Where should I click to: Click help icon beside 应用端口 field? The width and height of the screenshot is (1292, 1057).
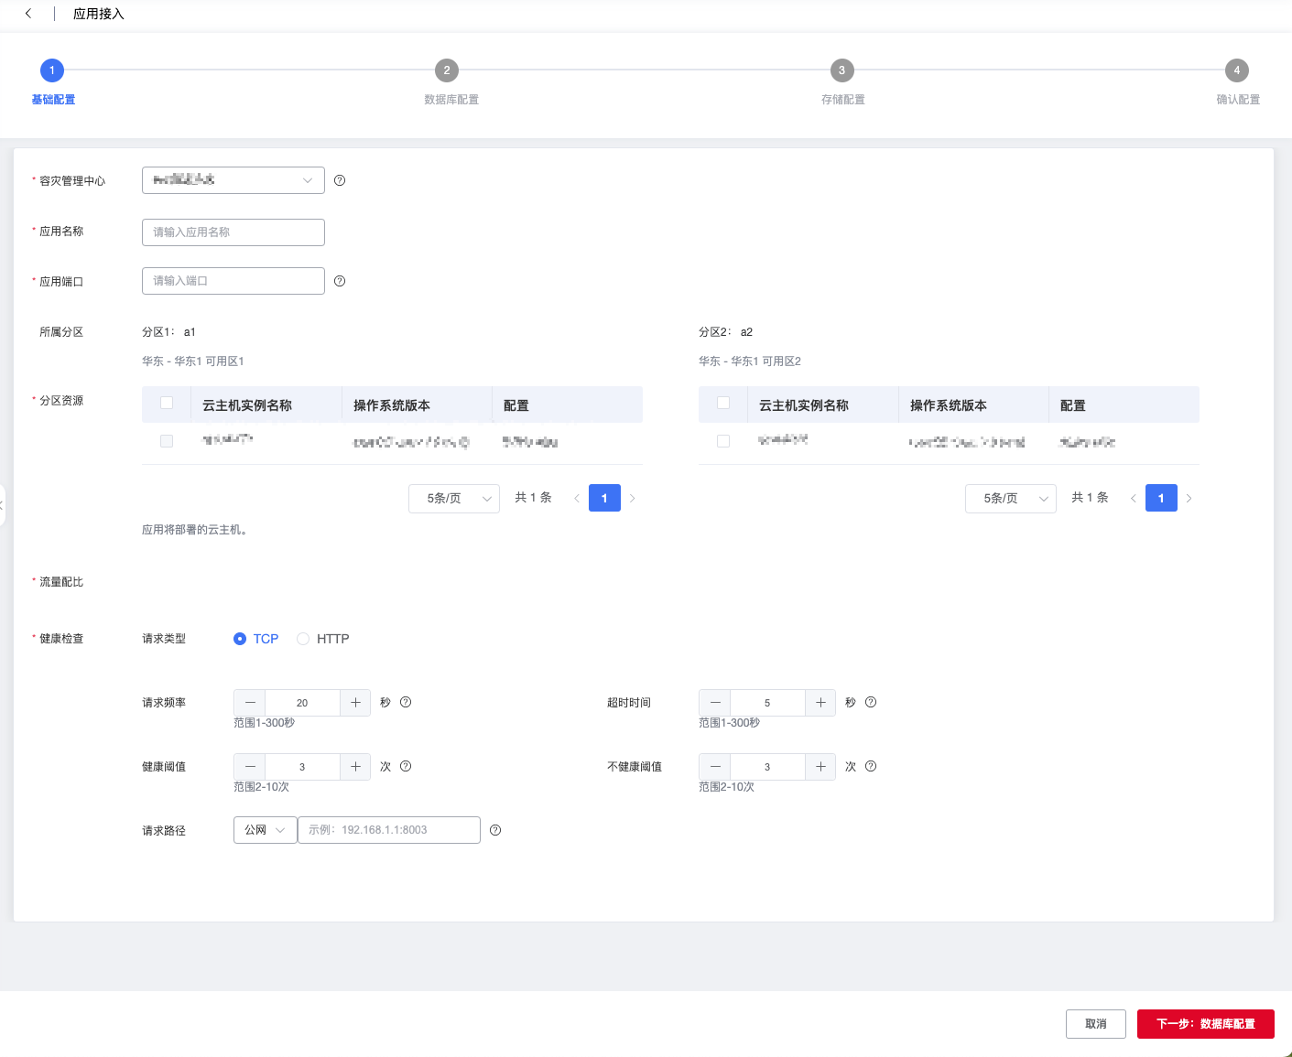tap(340, 281)
